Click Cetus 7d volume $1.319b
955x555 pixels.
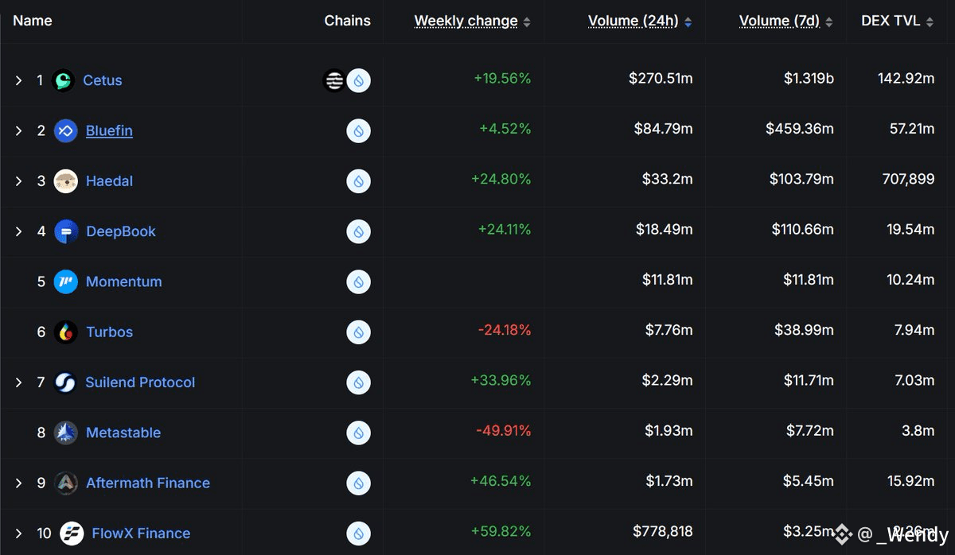pyautogui.click(x=808, y=78)
